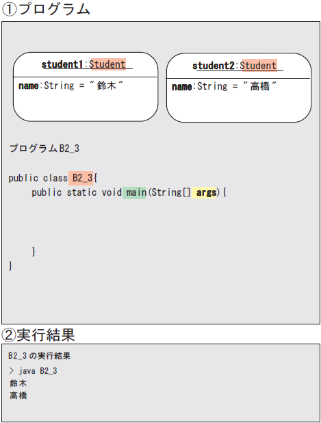Click the 高橋 output line

click(x=18, y=396)
